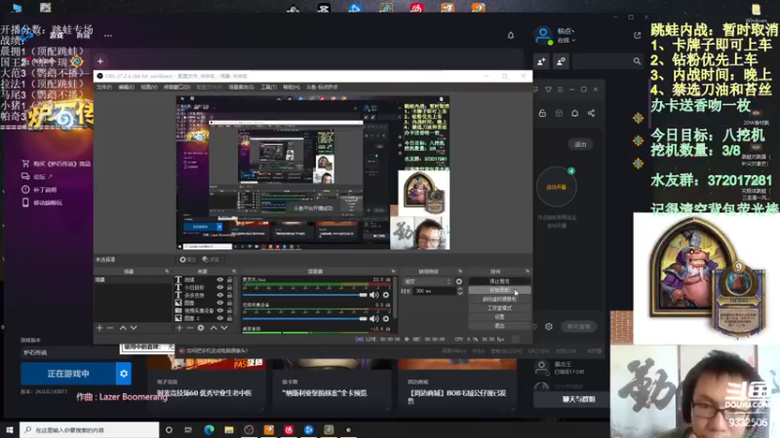Hide the 今日目标 source eye icon

pyautogui.click(x=220, y=287)
